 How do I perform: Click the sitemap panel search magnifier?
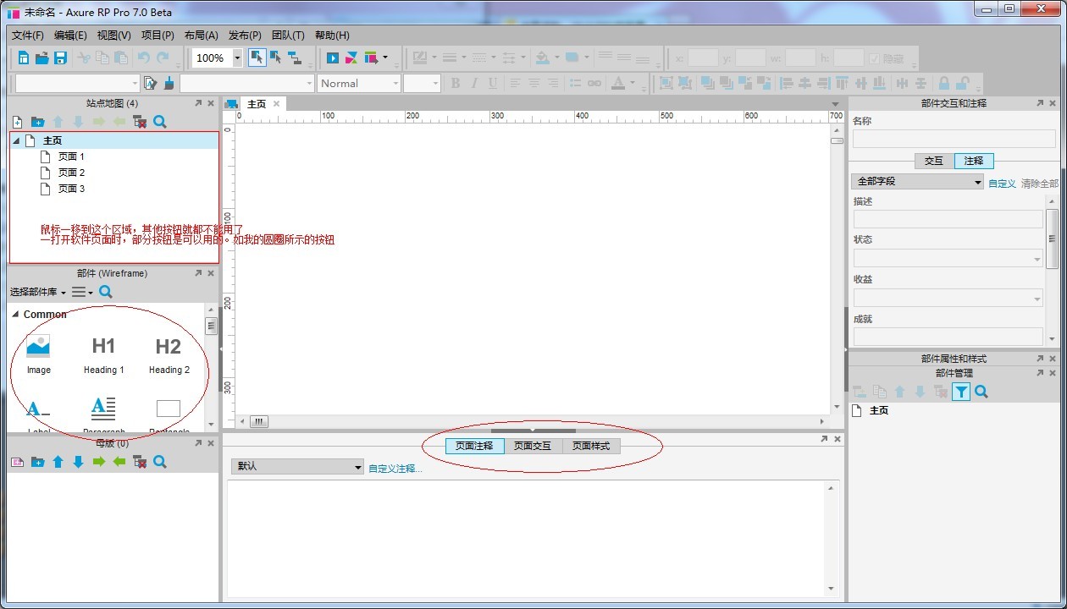point(160,122)
